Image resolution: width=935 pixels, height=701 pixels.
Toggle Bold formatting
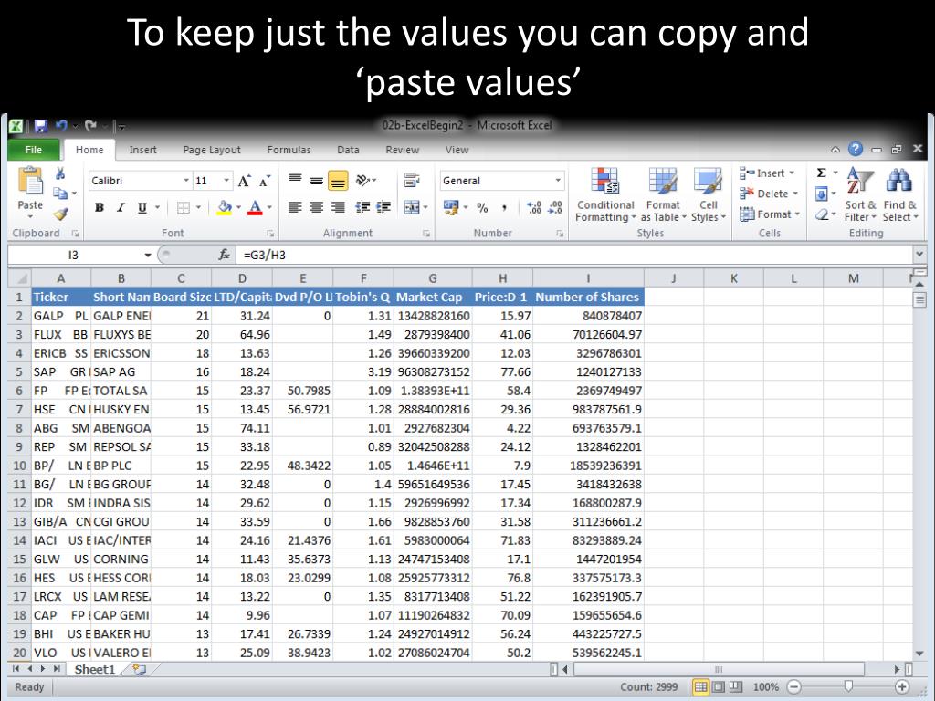point(99,207)
